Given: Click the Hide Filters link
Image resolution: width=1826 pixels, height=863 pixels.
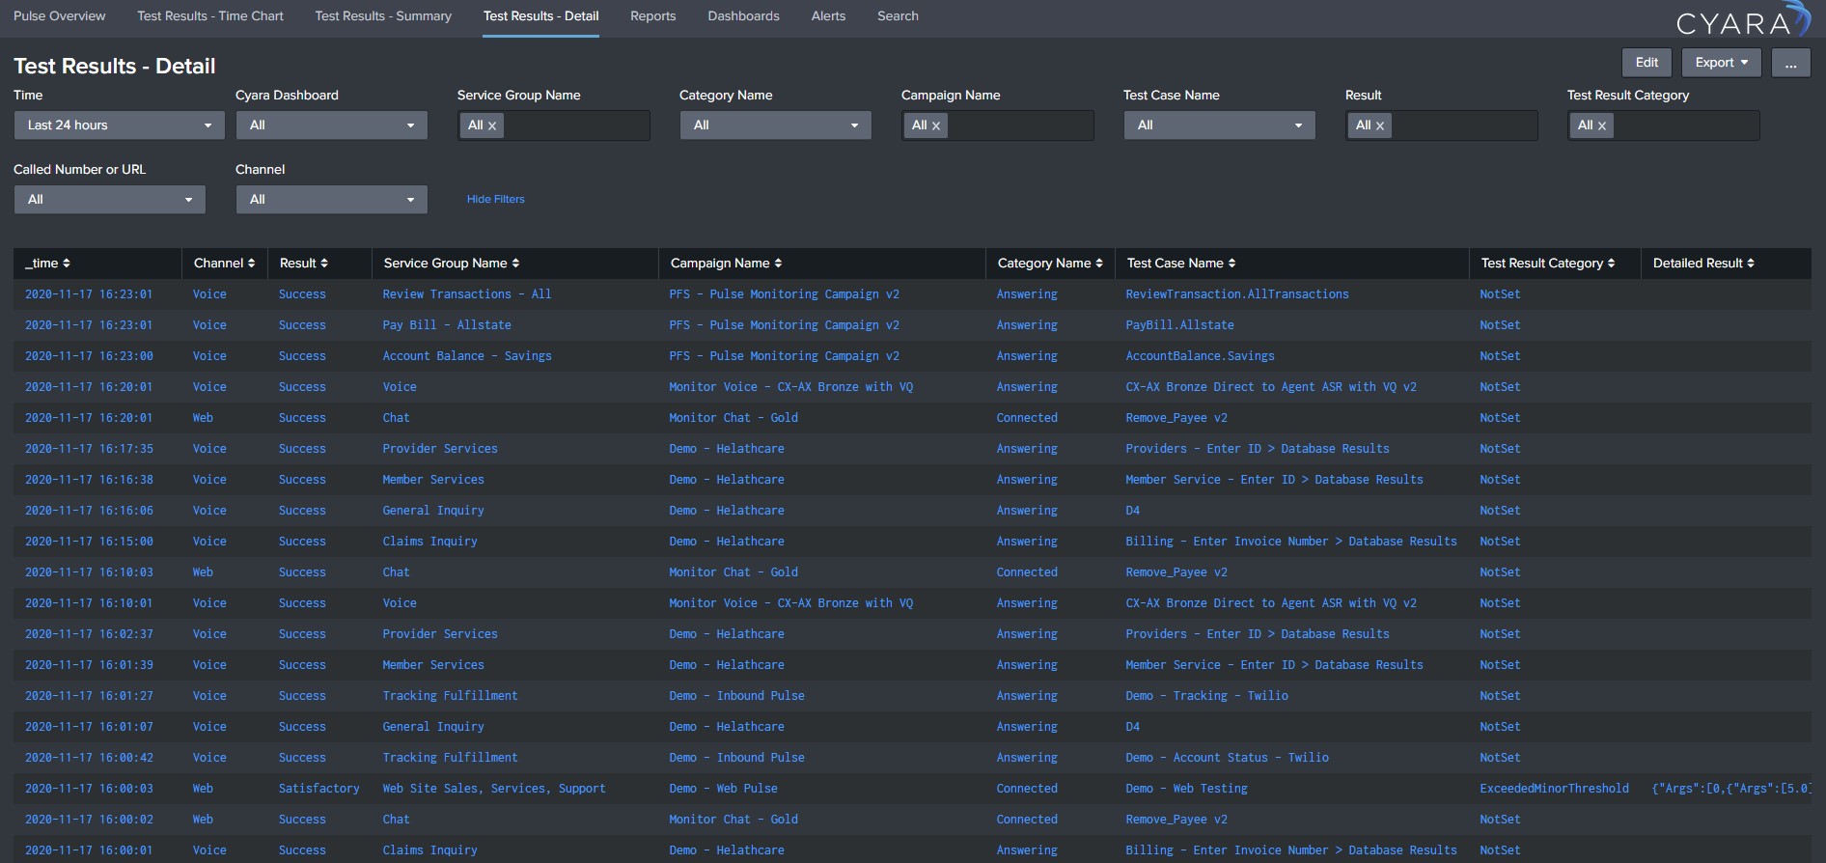Looking at the screenshot, I should pyautogui.click(x=496, y=200).
